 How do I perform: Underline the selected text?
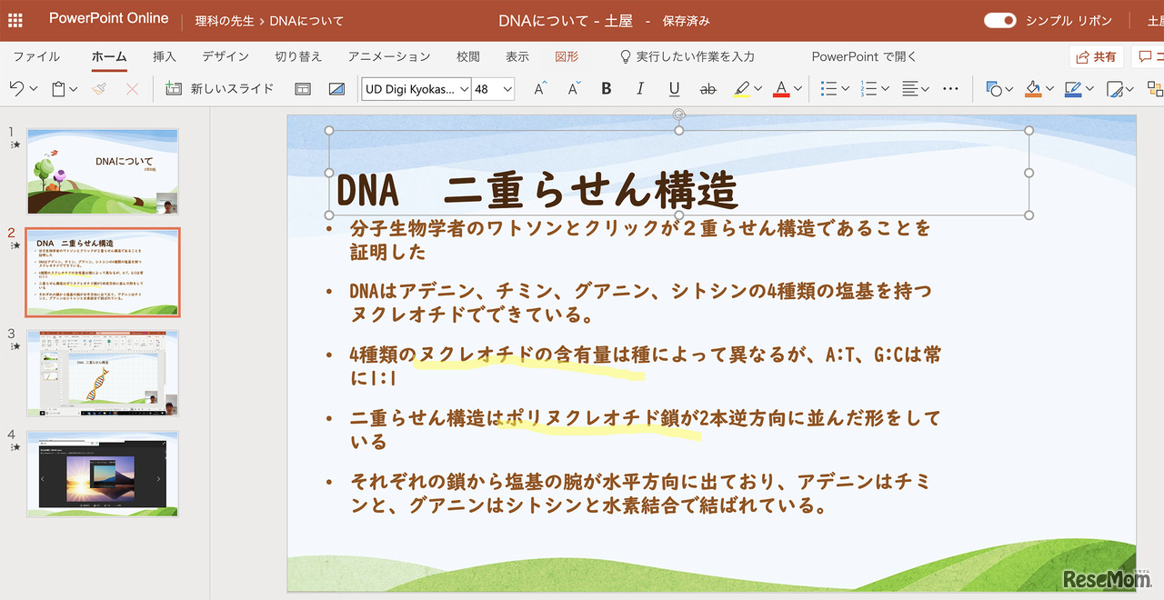pyautogui.click(x=672, y=88)
